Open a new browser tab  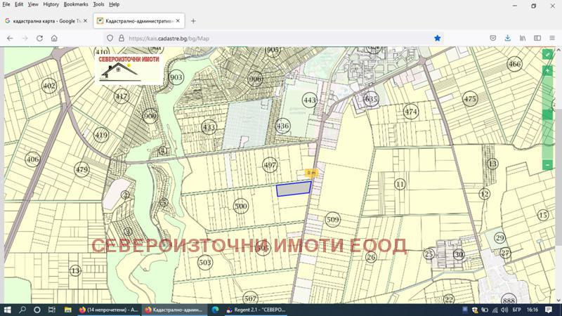tap(193, 21)
